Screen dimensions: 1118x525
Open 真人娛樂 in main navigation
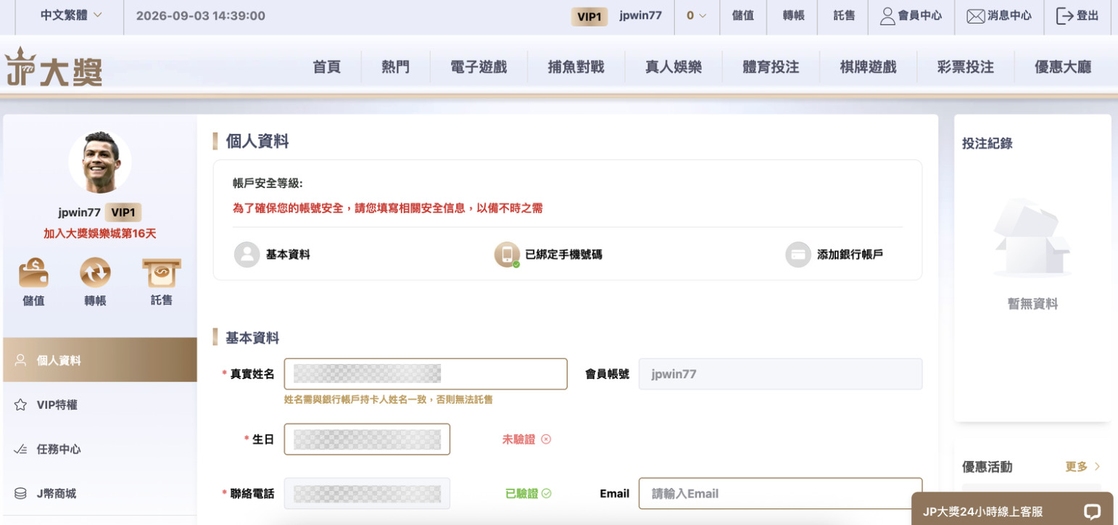674,67
